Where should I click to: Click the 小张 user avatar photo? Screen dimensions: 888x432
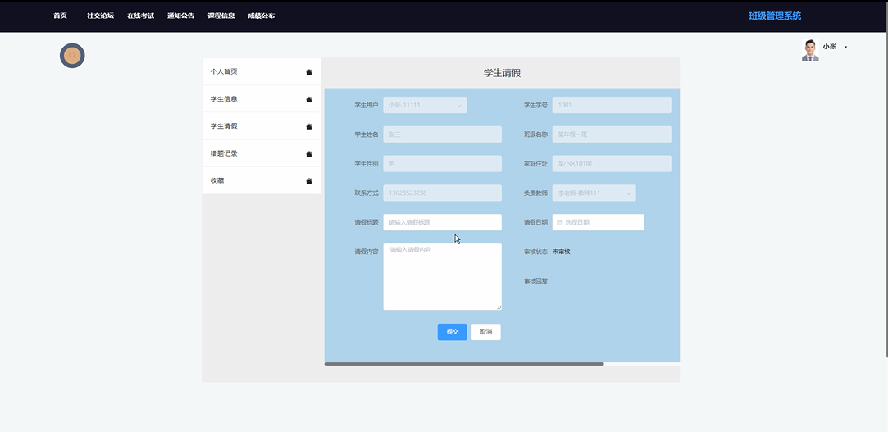[810, 50]
